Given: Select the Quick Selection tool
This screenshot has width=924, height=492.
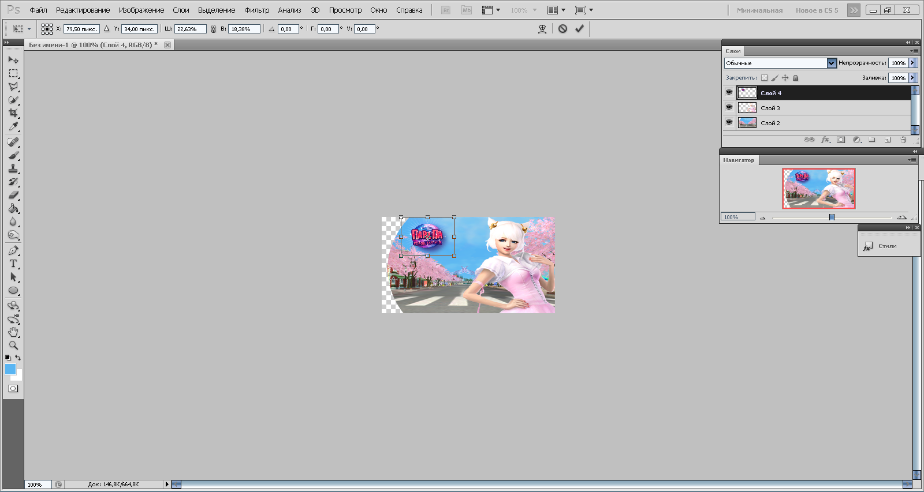Looking at the screenshot, I should [13, 100].
